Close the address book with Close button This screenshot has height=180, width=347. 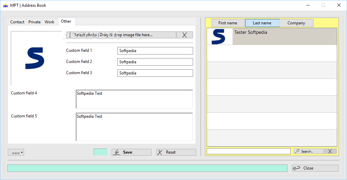[315, 168]
